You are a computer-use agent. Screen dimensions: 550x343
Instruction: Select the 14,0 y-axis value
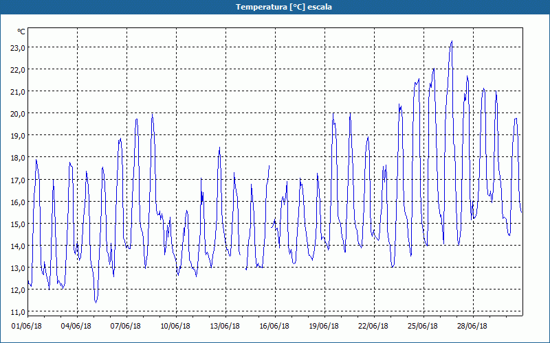click(18, 246)
